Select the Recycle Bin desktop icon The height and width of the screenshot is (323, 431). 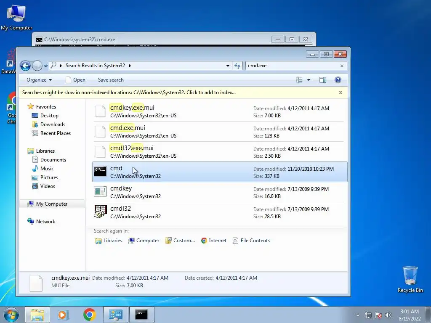(x=410, y=280)
